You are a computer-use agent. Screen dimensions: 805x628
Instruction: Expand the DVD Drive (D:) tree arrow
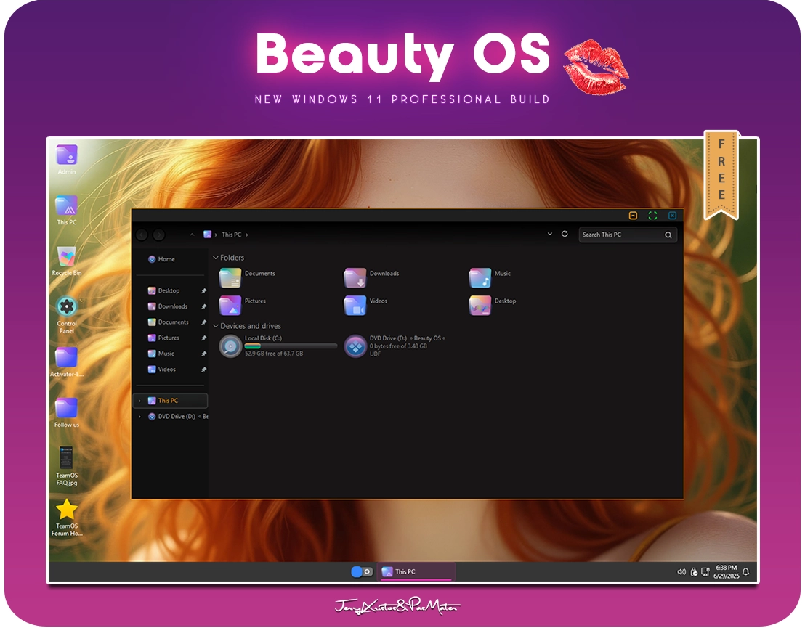coord(139,417)
